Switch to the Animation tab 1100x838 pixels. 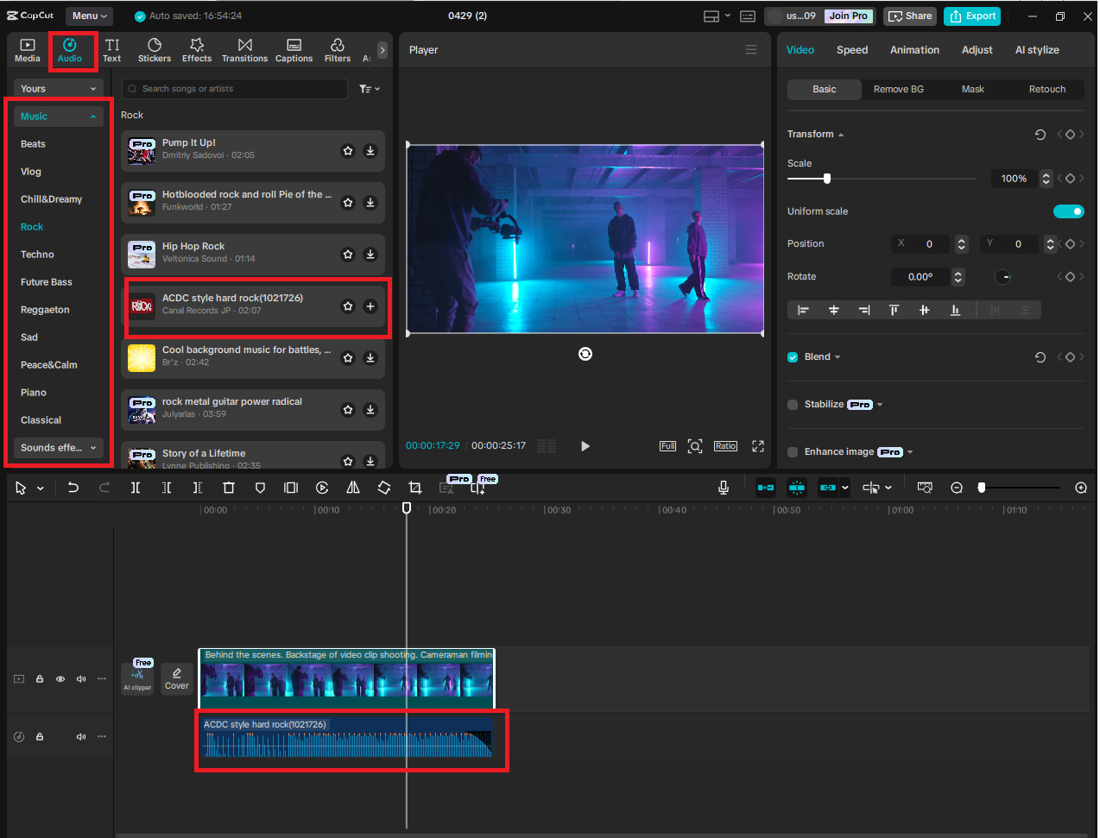914,50
